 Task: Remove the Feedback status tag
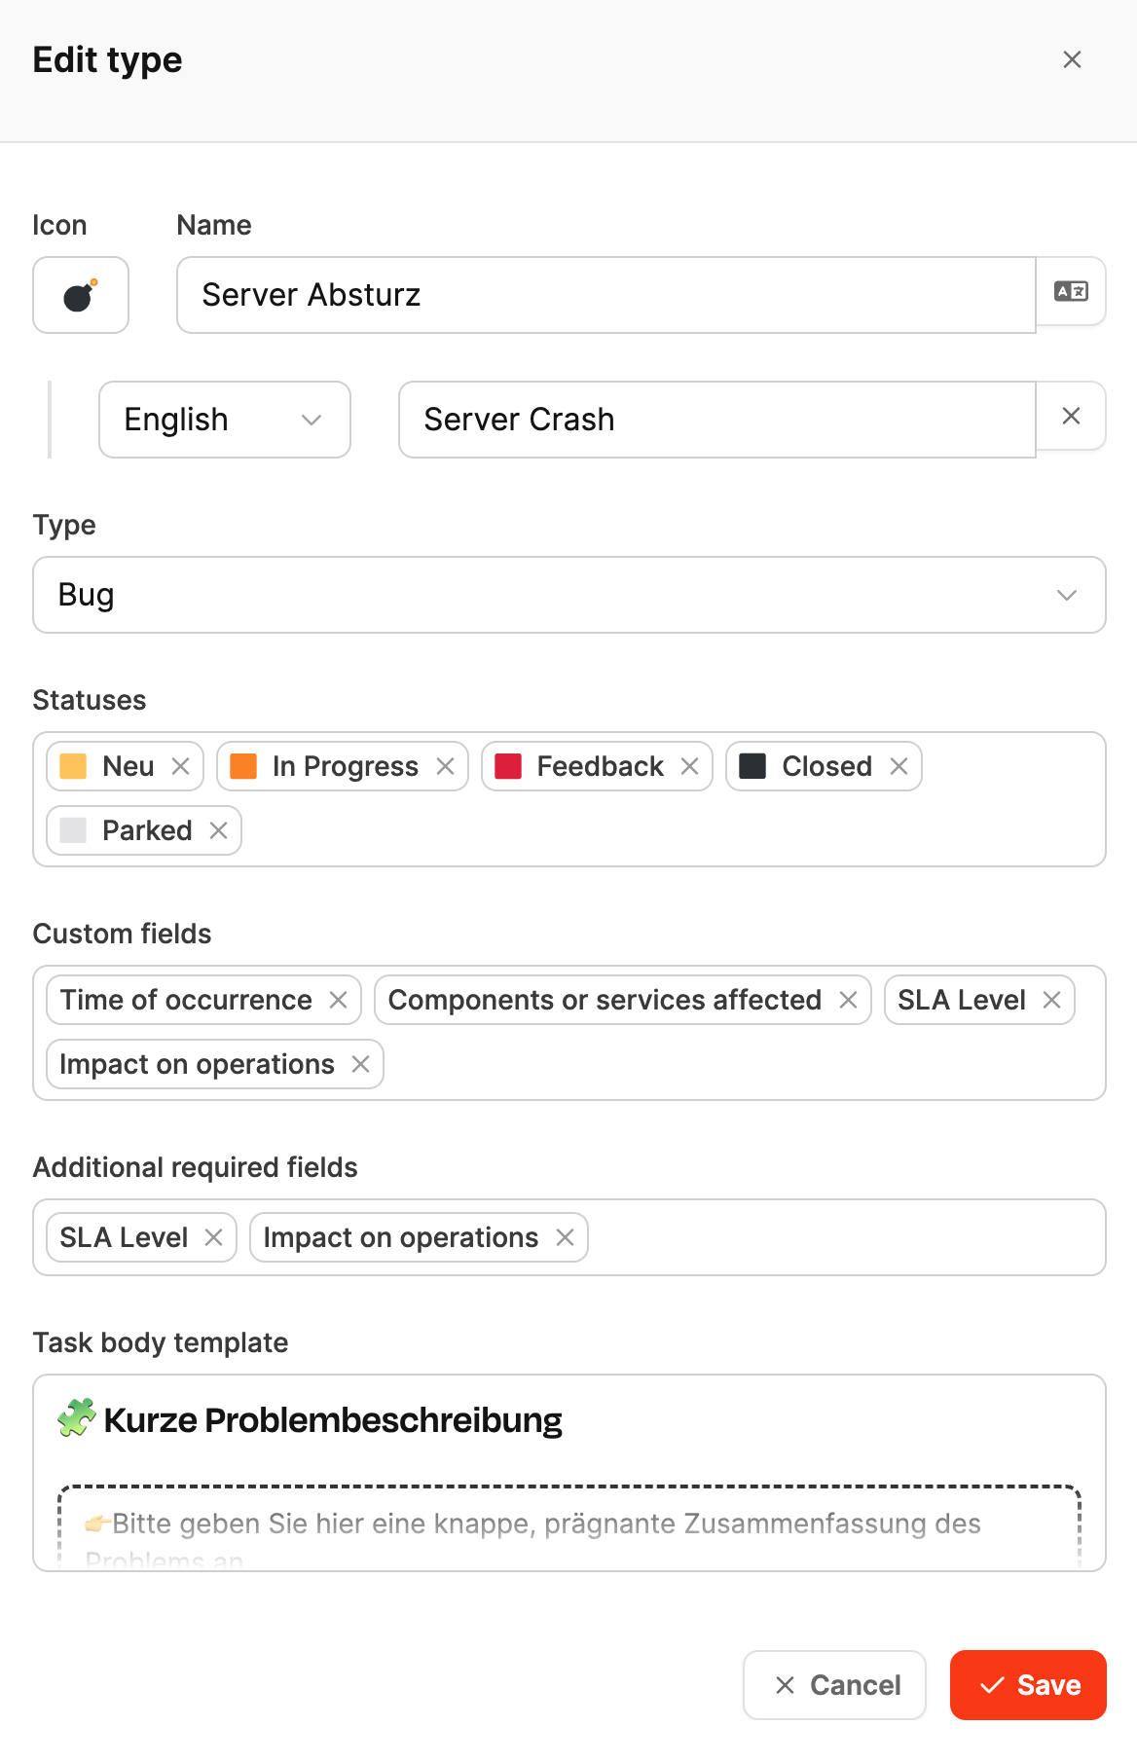[x=689, y=766]
